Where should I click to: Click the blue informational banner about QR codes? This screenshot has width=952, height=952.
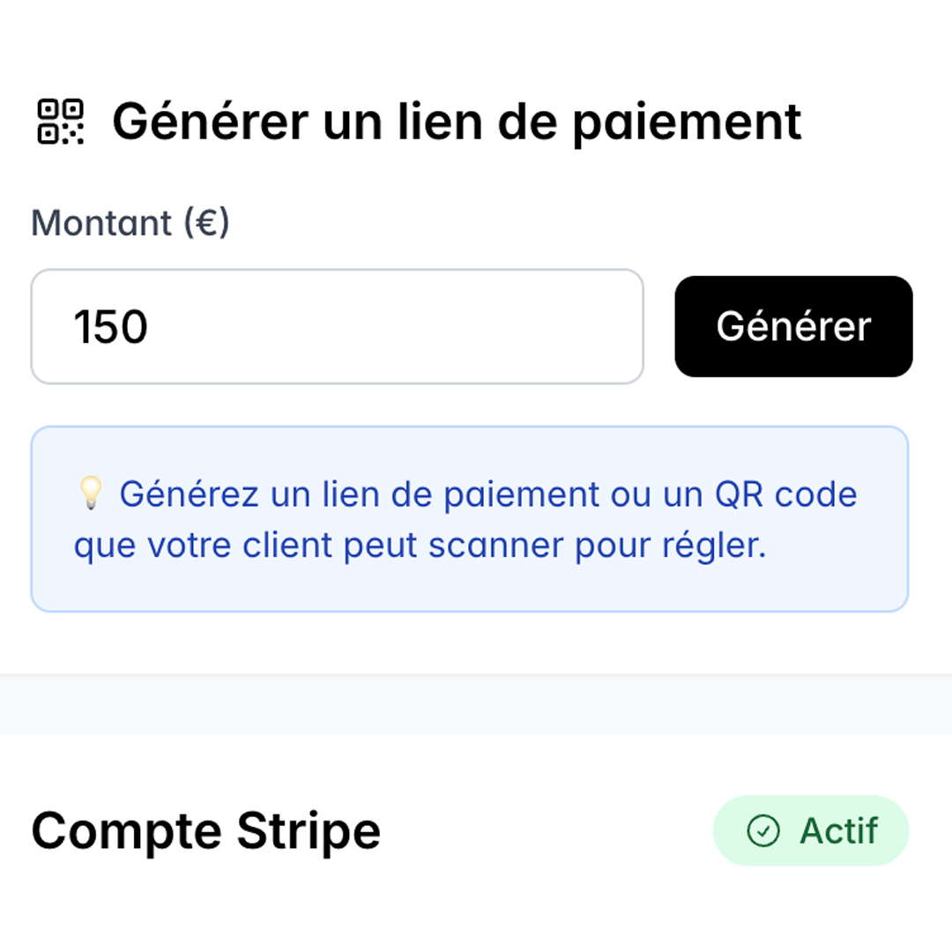[x=469, y=518]
